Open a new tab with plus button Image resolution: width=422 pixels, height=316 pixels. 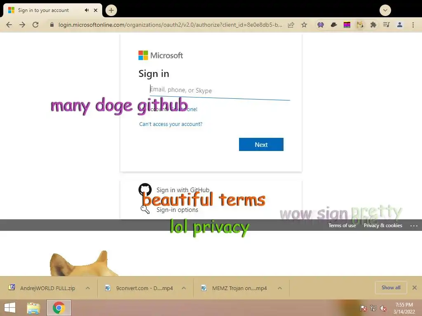(x=111, y=10)
